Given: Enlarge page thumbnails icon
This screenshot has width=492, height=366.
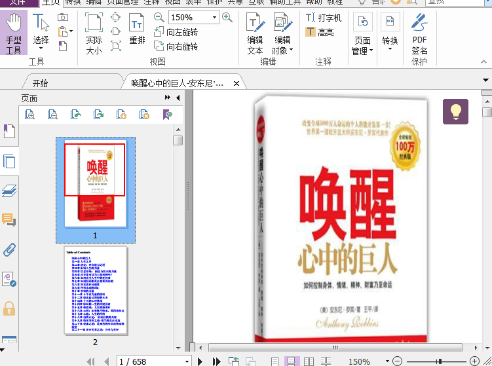Looking at the screenshot, I should [30, 115].
